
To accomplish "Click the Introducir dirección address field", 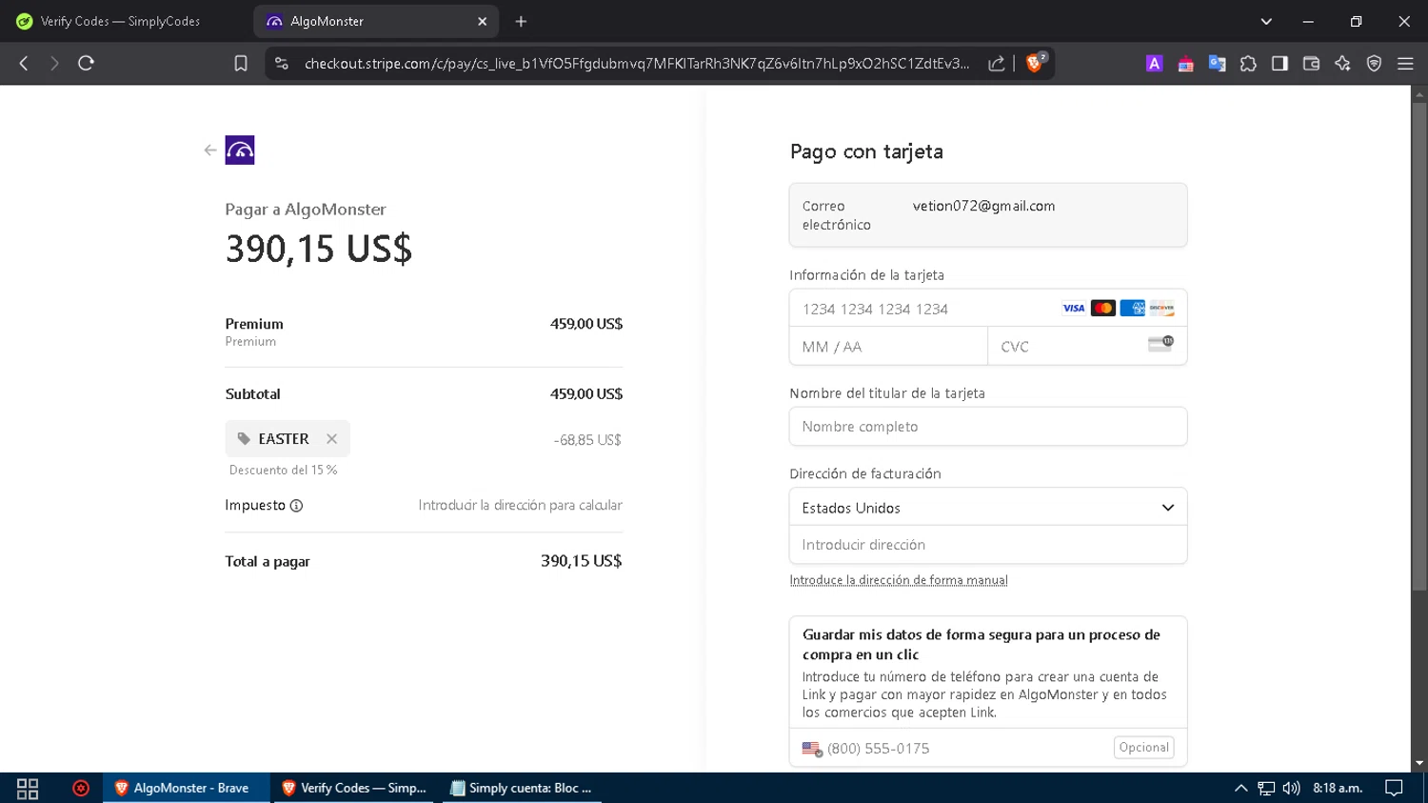I will point(988,545).
